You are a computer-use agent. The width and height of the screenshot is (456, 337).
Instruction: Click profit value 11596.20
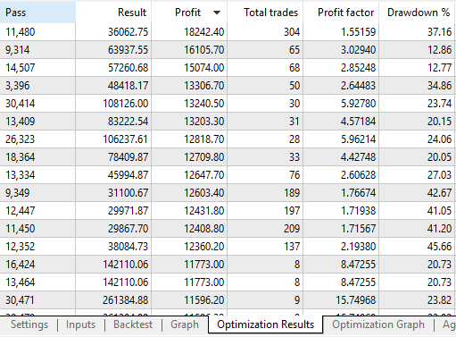[x=204, y=300]
